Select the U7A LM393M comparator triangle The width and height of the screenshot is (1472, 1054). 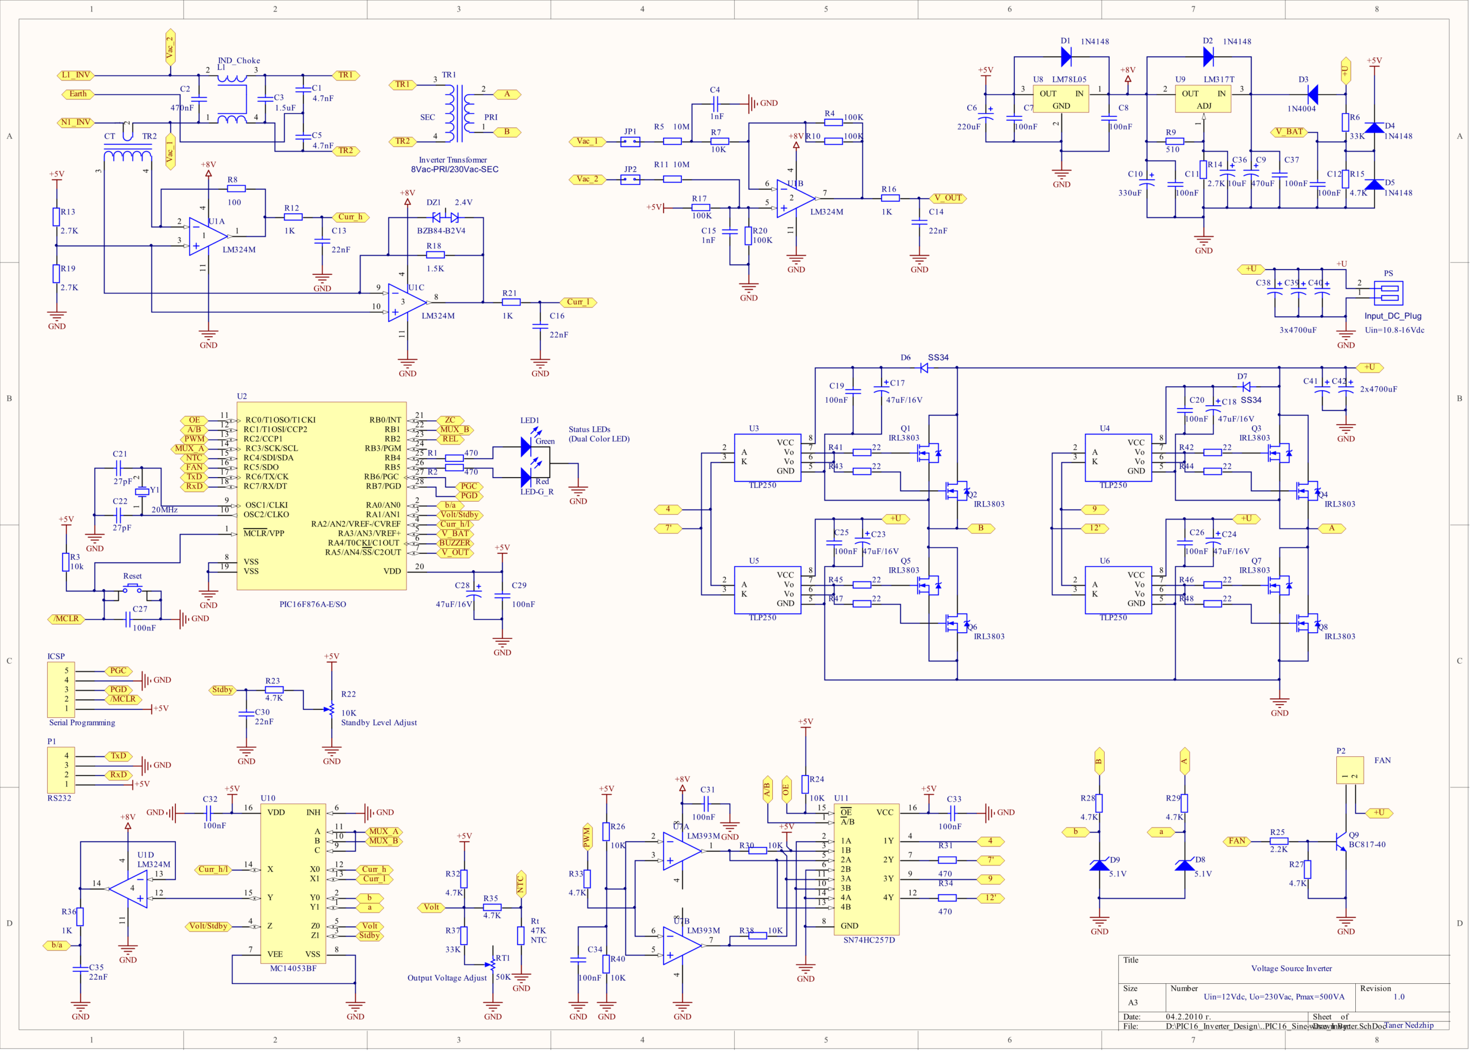[682, 851]
